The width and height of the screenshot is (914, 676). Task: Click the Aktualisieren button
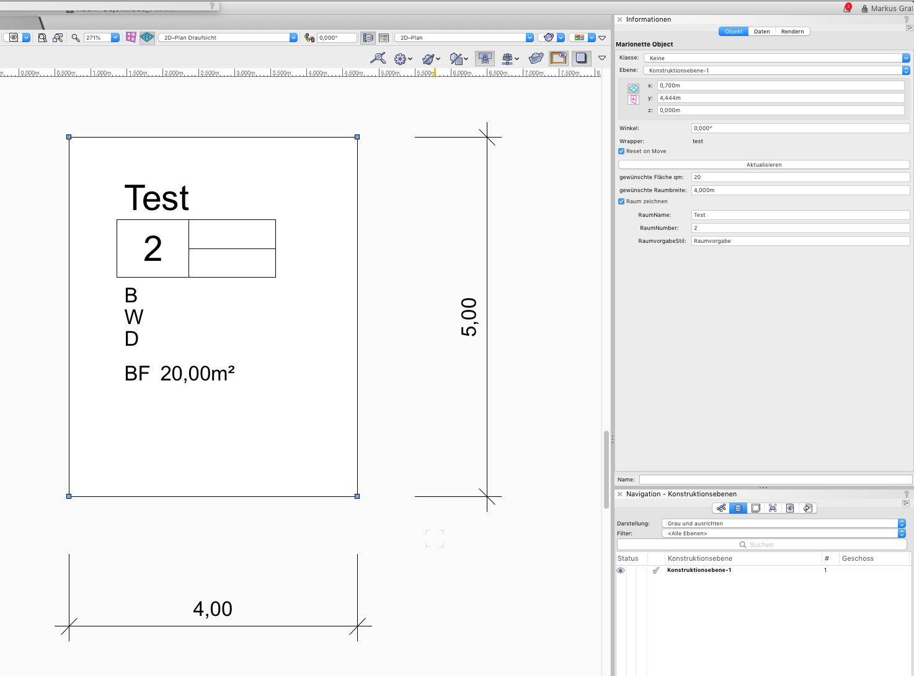[763, 165]
